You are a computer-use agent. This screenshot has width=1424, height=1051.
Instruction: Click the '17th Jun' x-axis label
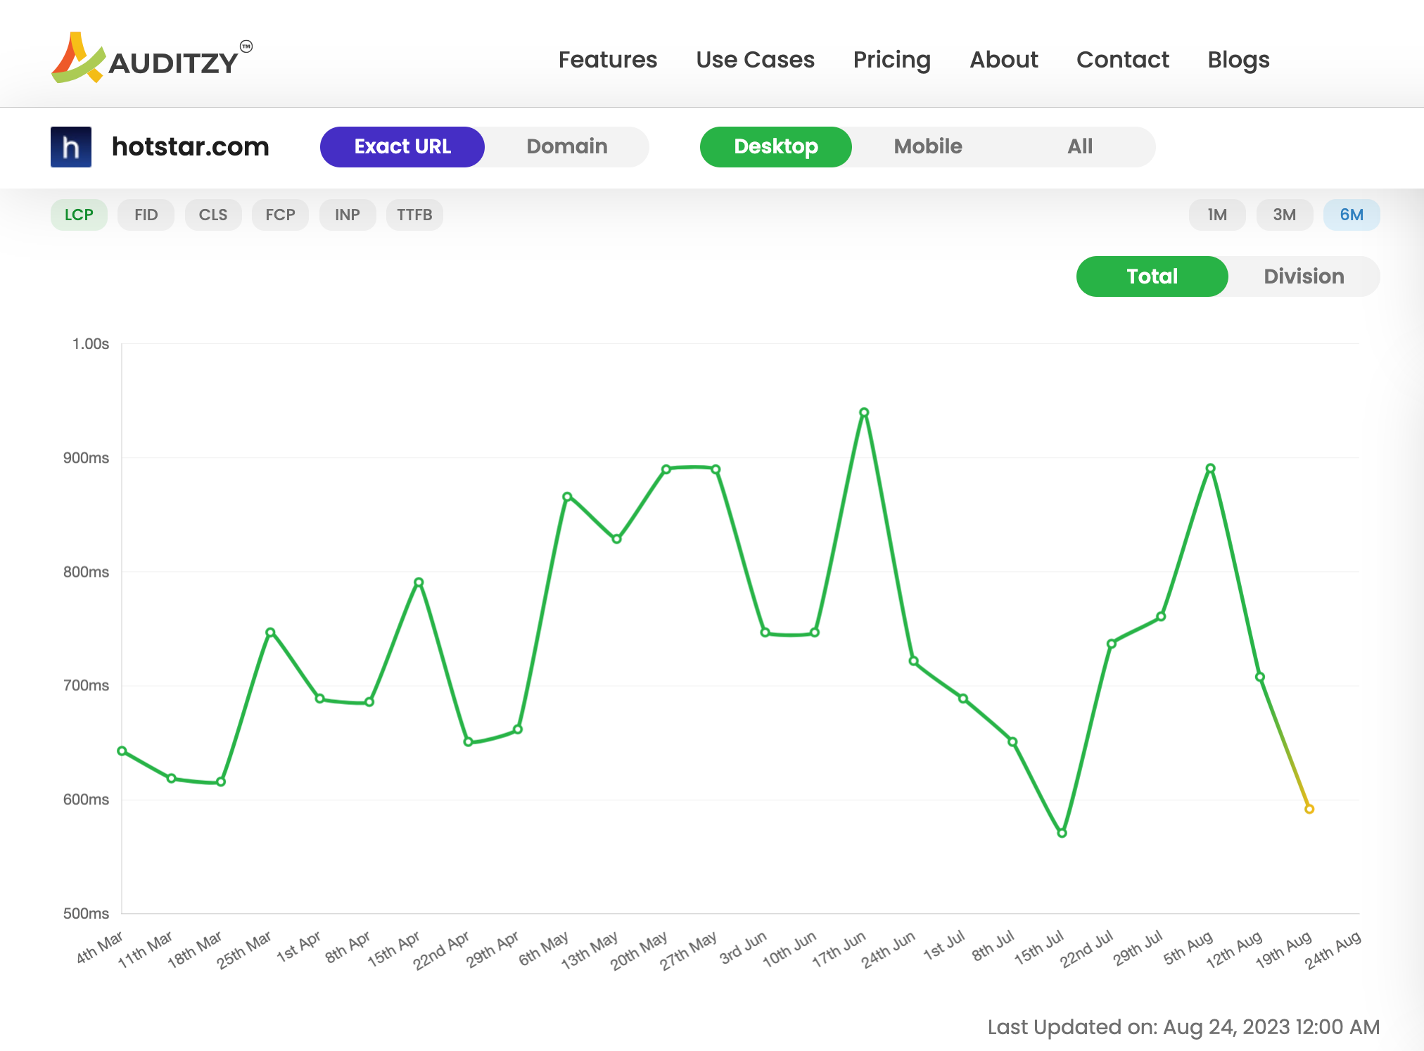838,950
